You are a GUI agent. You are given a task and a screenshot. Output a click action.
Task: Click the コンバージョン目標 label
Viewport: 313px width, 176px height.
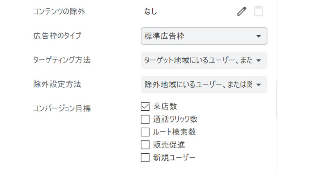point(62,108)
